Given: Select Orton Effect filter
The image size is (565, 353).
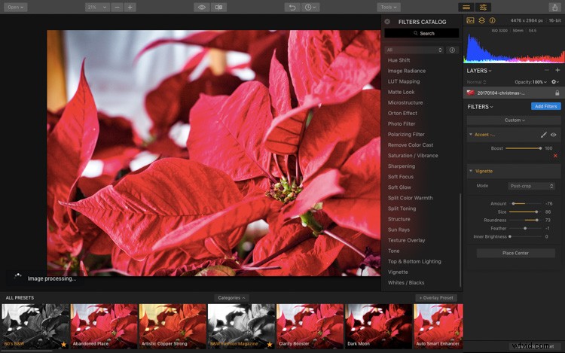Looking at the screenshot, I should (x=402, y=113).
